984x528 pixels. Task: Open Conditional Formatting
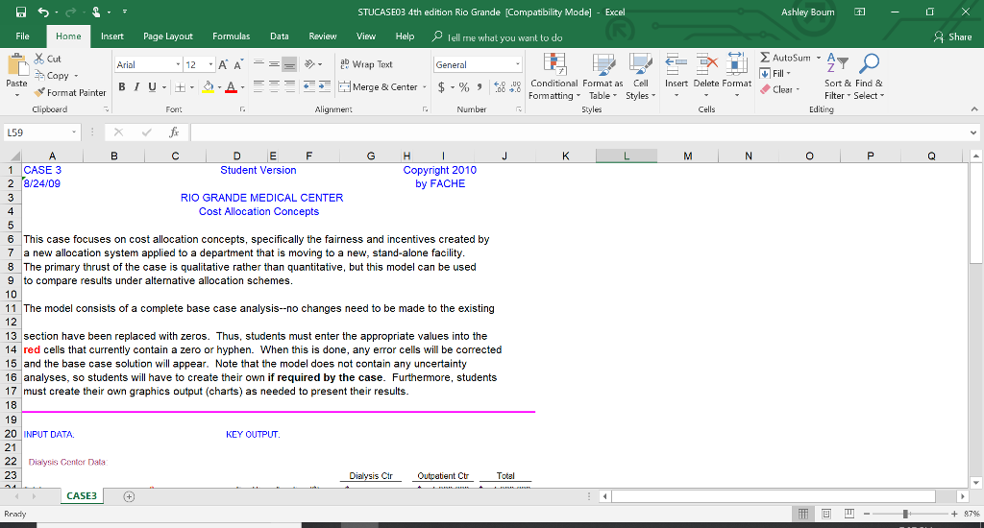click(553, 77)
